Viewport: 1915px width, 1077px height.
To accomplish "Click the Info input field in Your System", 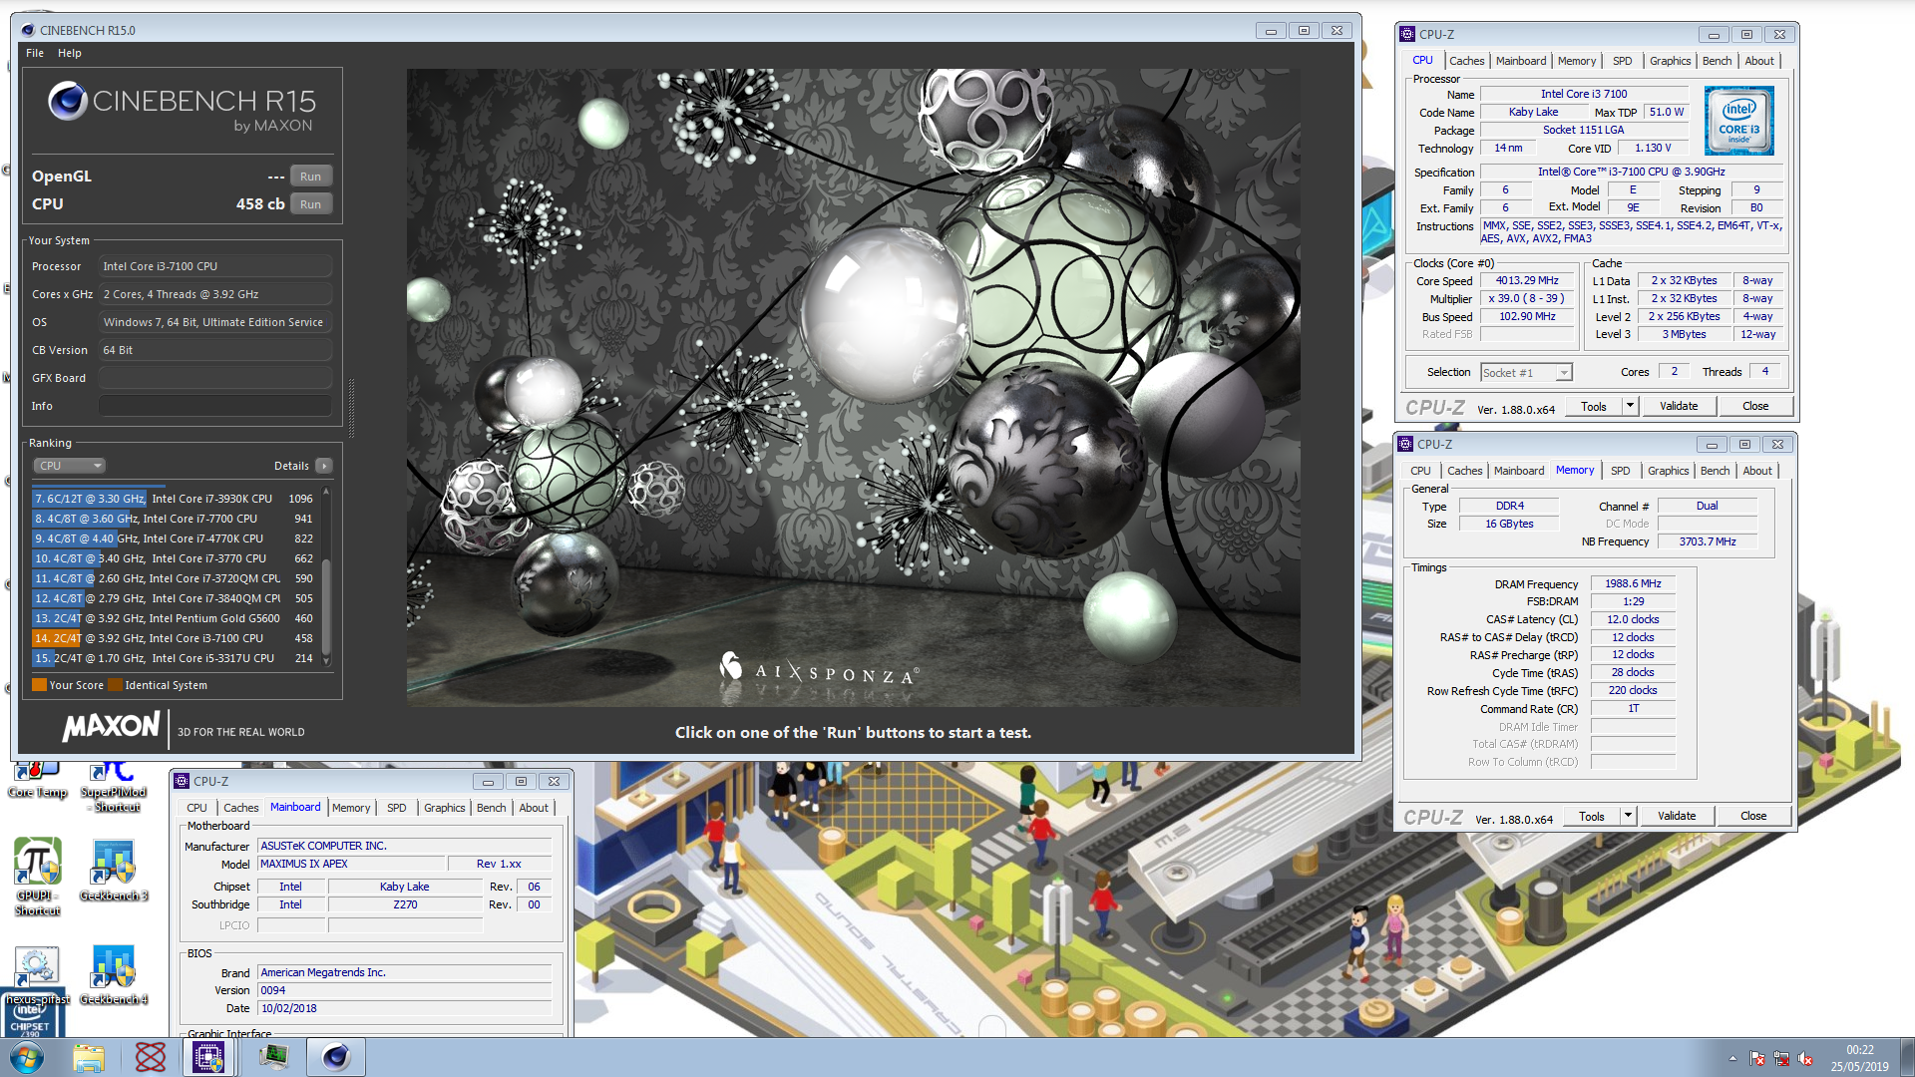I will coord(215,406).
